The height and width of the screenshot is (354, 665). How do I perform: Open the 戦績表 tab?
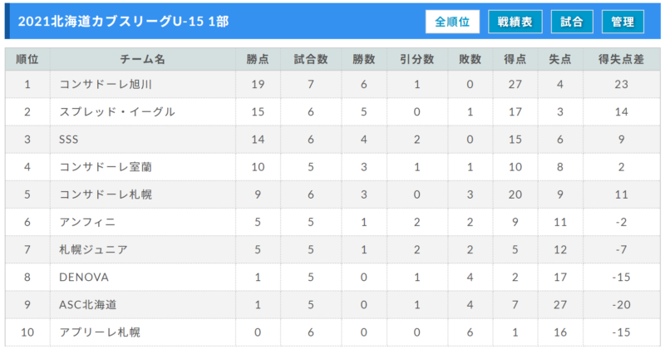coord(515,22)
